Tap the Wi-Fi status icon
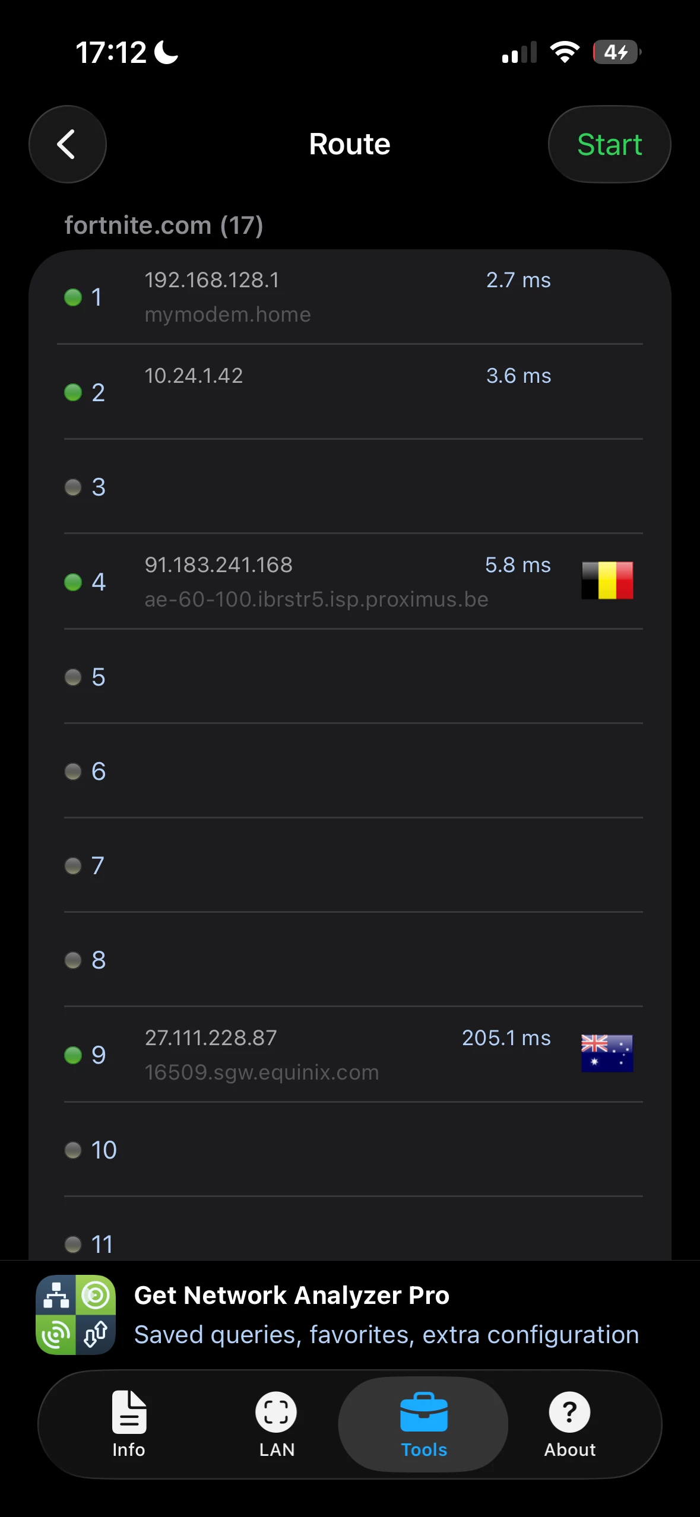 [x=565, y=52]
